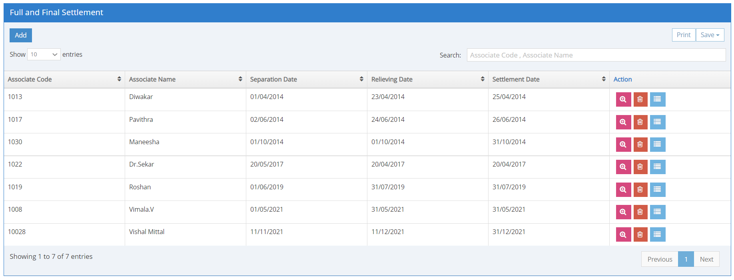Screen dimensions: 734x280
Task: Open the Show entries count dropdown
Action: (x=44, y=54)
